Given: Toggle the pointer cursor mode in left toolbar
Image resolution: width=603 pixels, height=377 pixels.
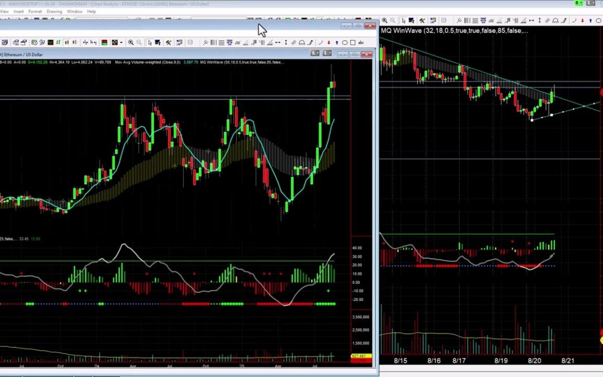Looking at the screenshot, I should tap(150, 42).
